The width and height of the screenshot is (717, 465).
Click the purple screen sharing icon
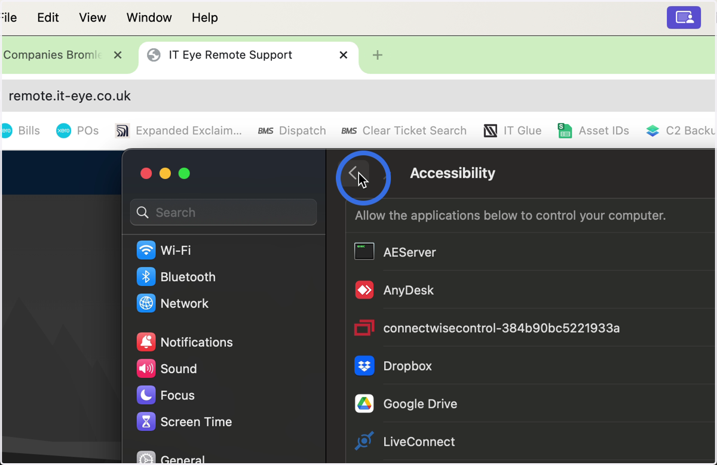684,17
